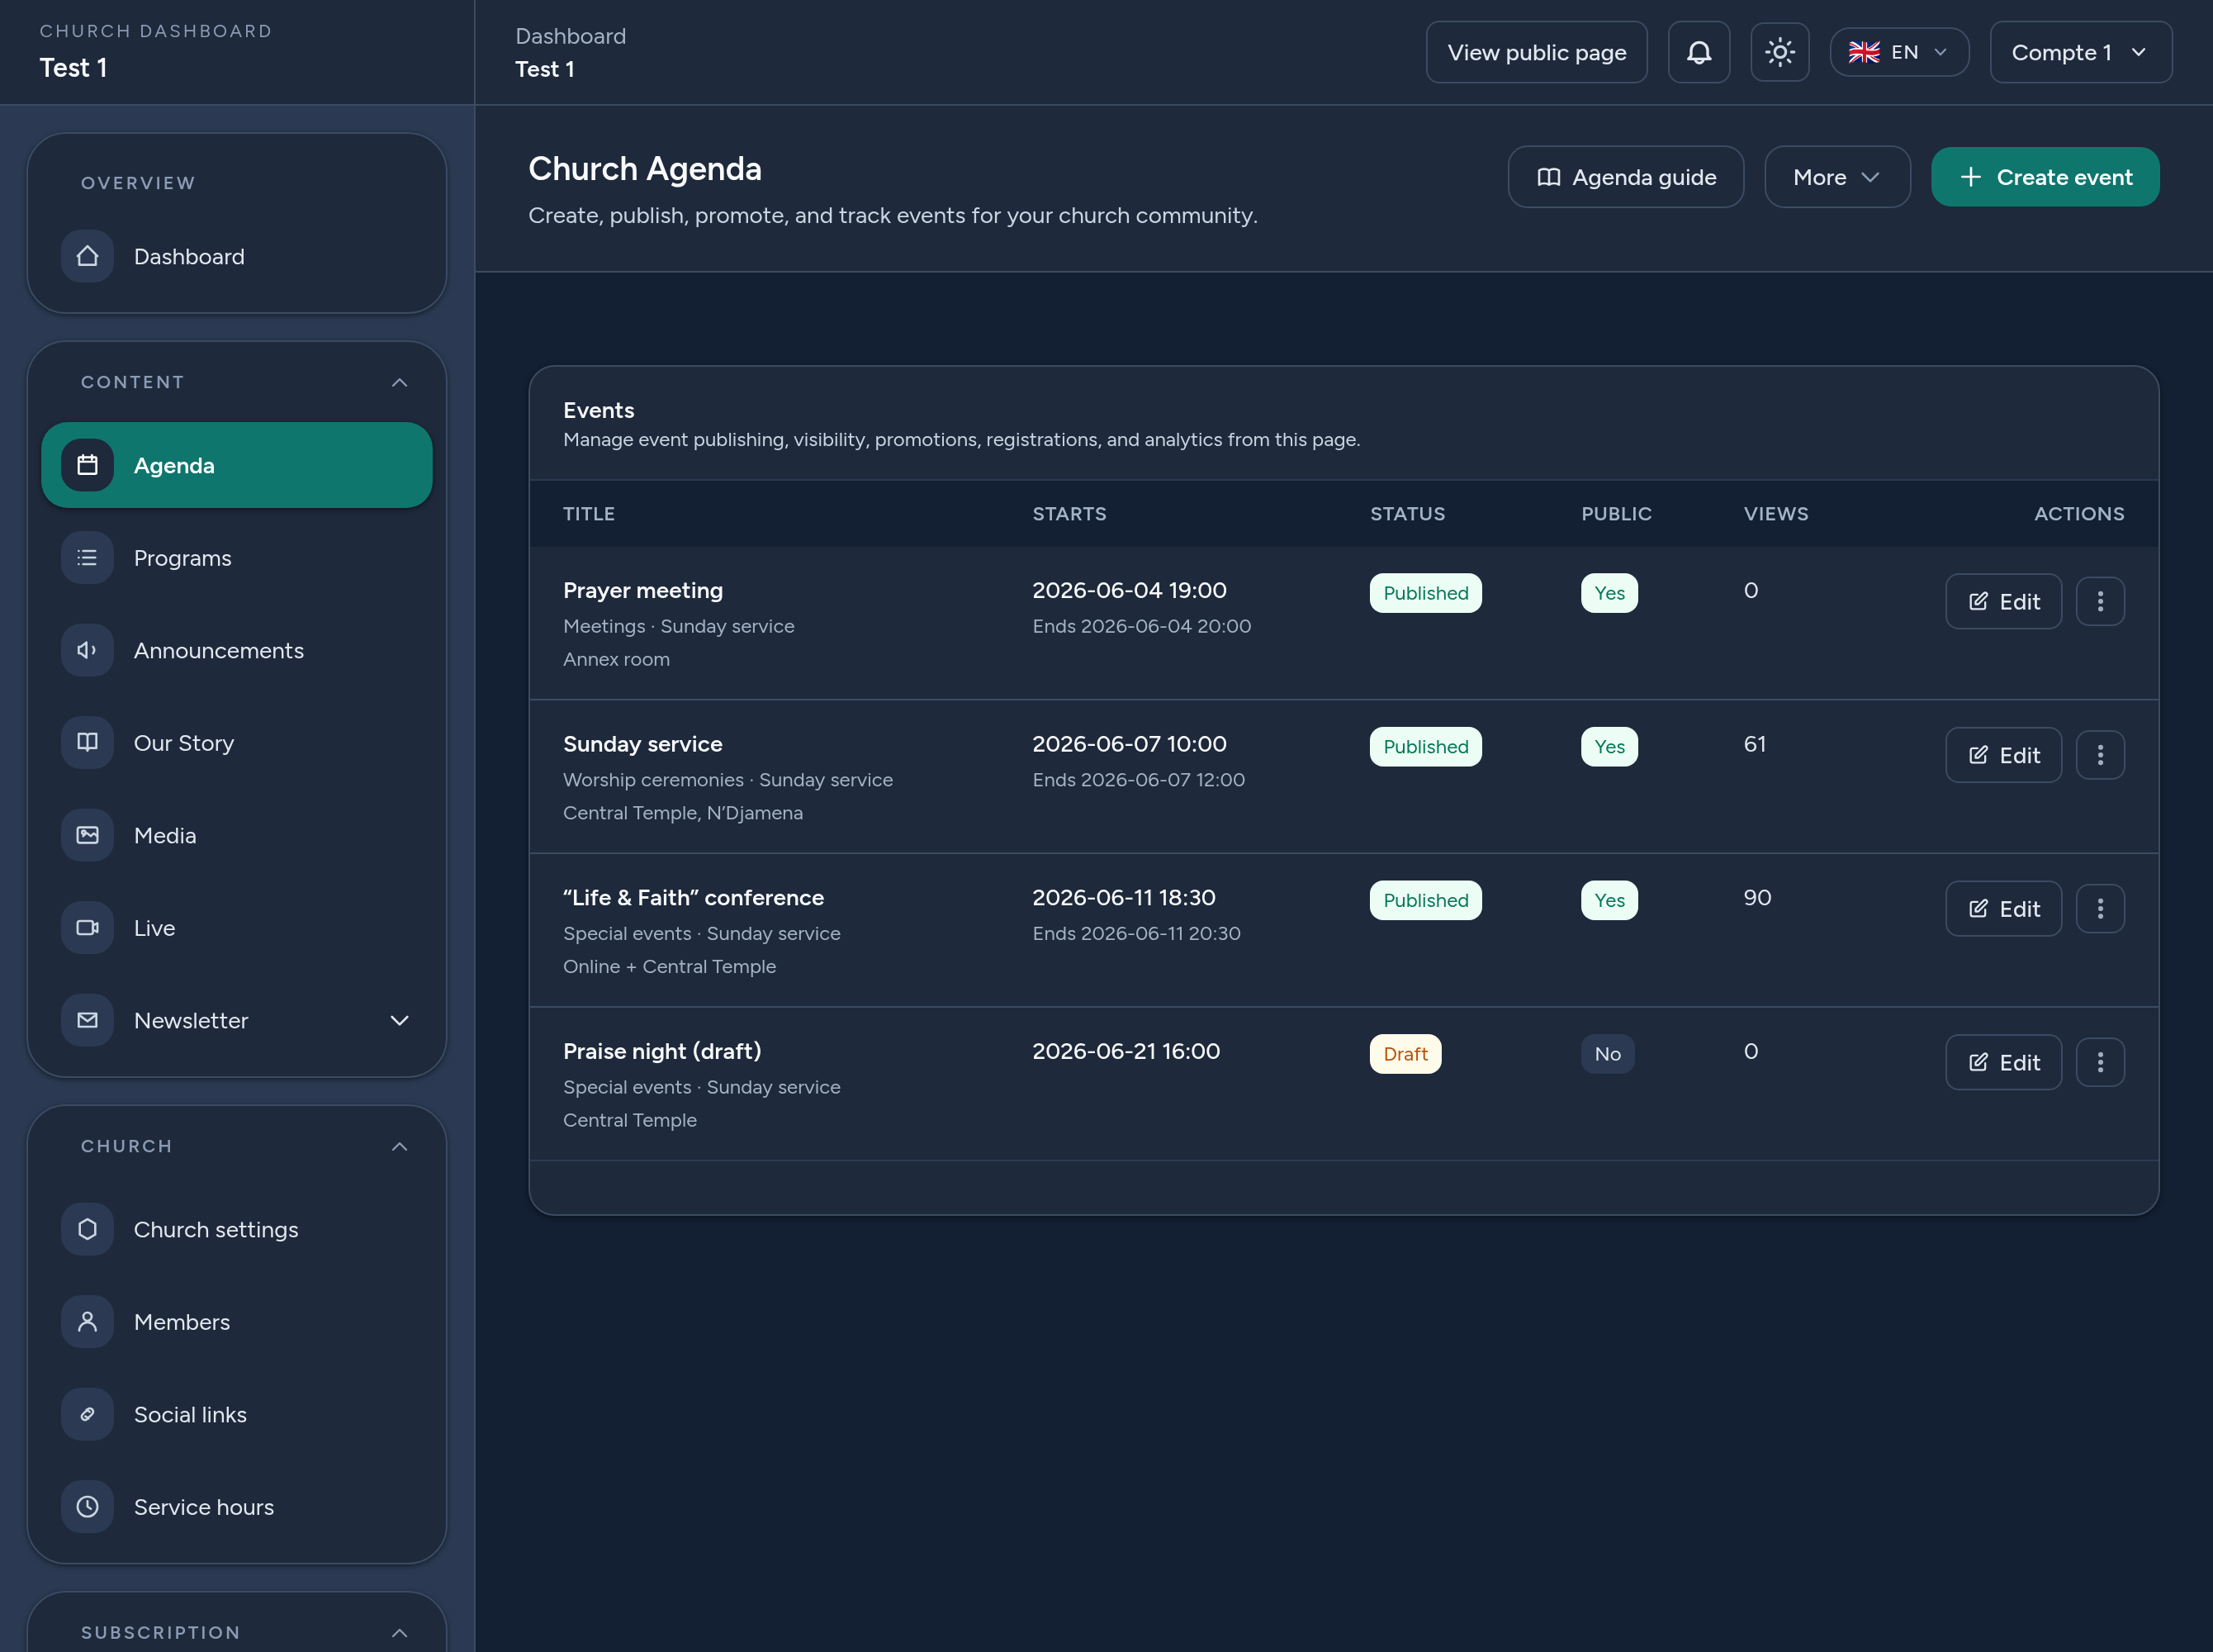Click the Programs list icon
2213x1652 pixels.
pos(88,558)
